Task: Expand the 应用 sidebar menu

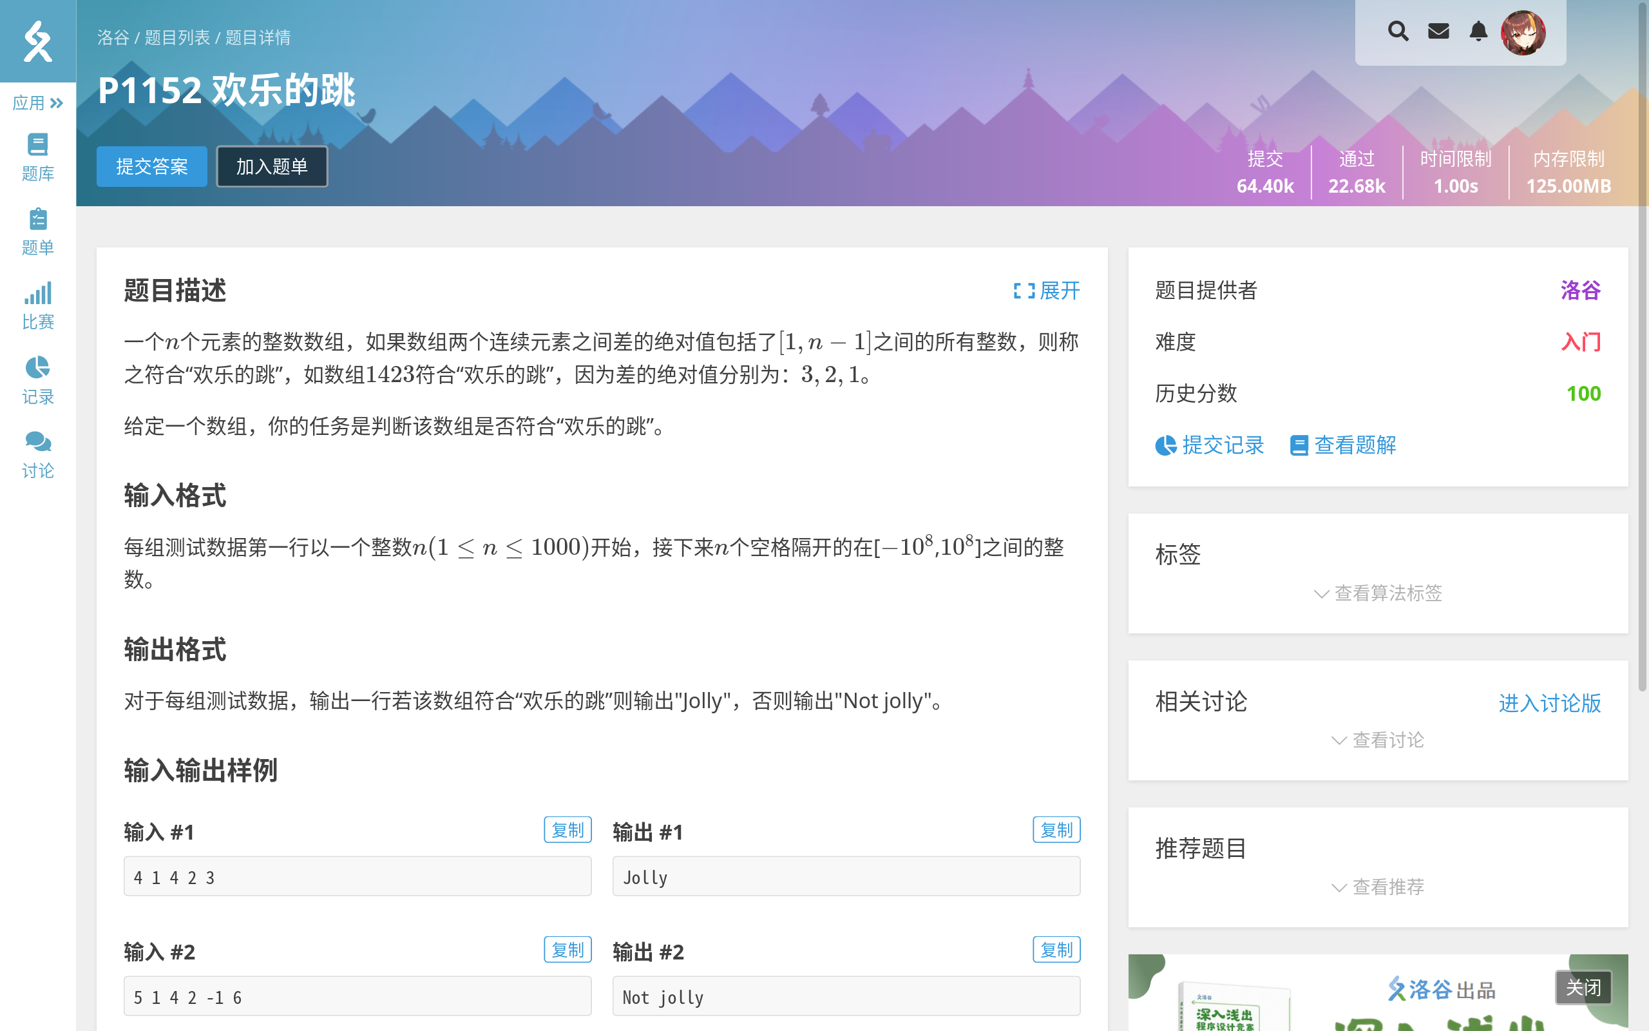Action: pos(37,103)
